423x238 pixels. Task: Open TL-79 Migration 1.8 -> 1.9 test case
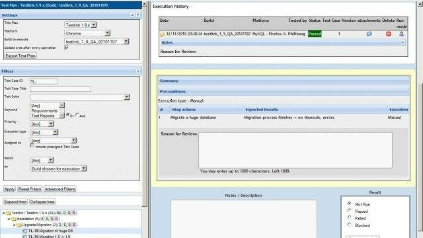coord(49,237)
